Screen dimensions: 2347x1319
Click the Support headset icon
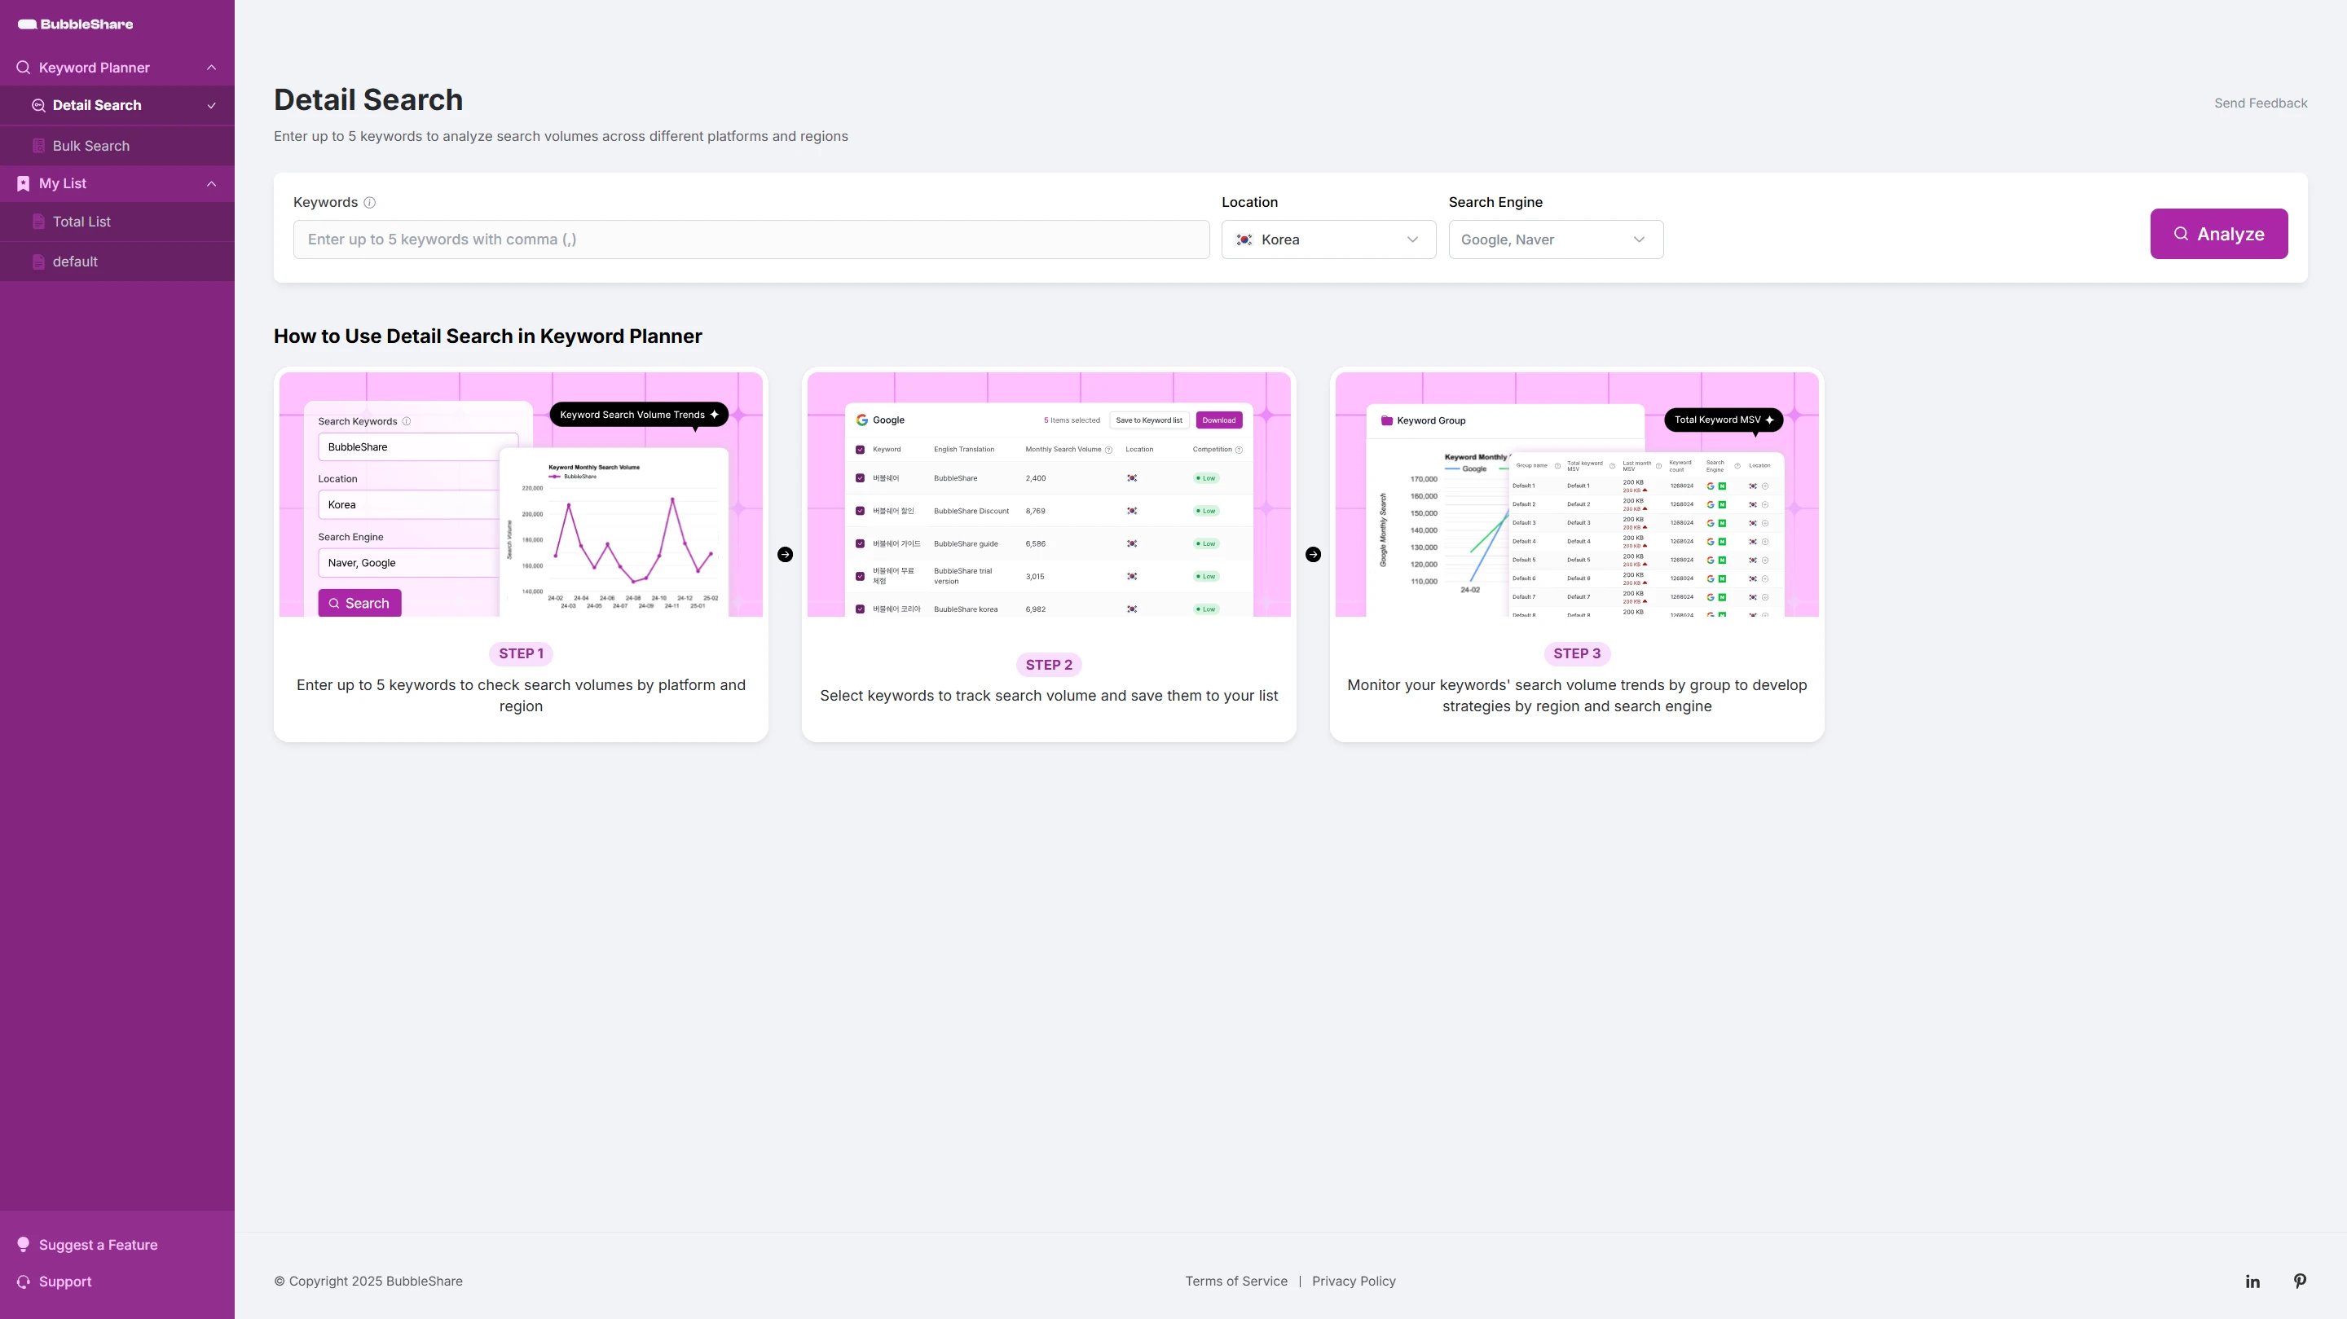coord(23,1281)
